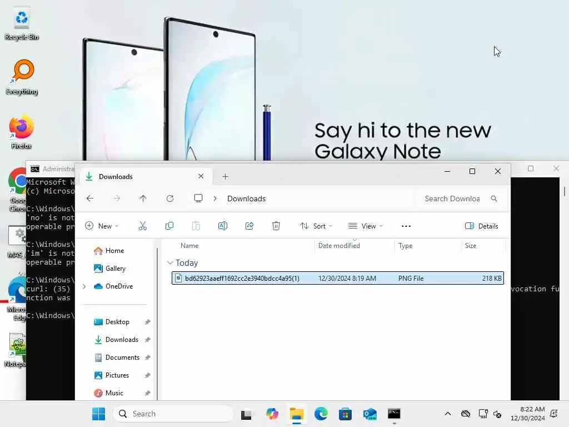Click the forward navigation arrow

[x=117, y=198]
